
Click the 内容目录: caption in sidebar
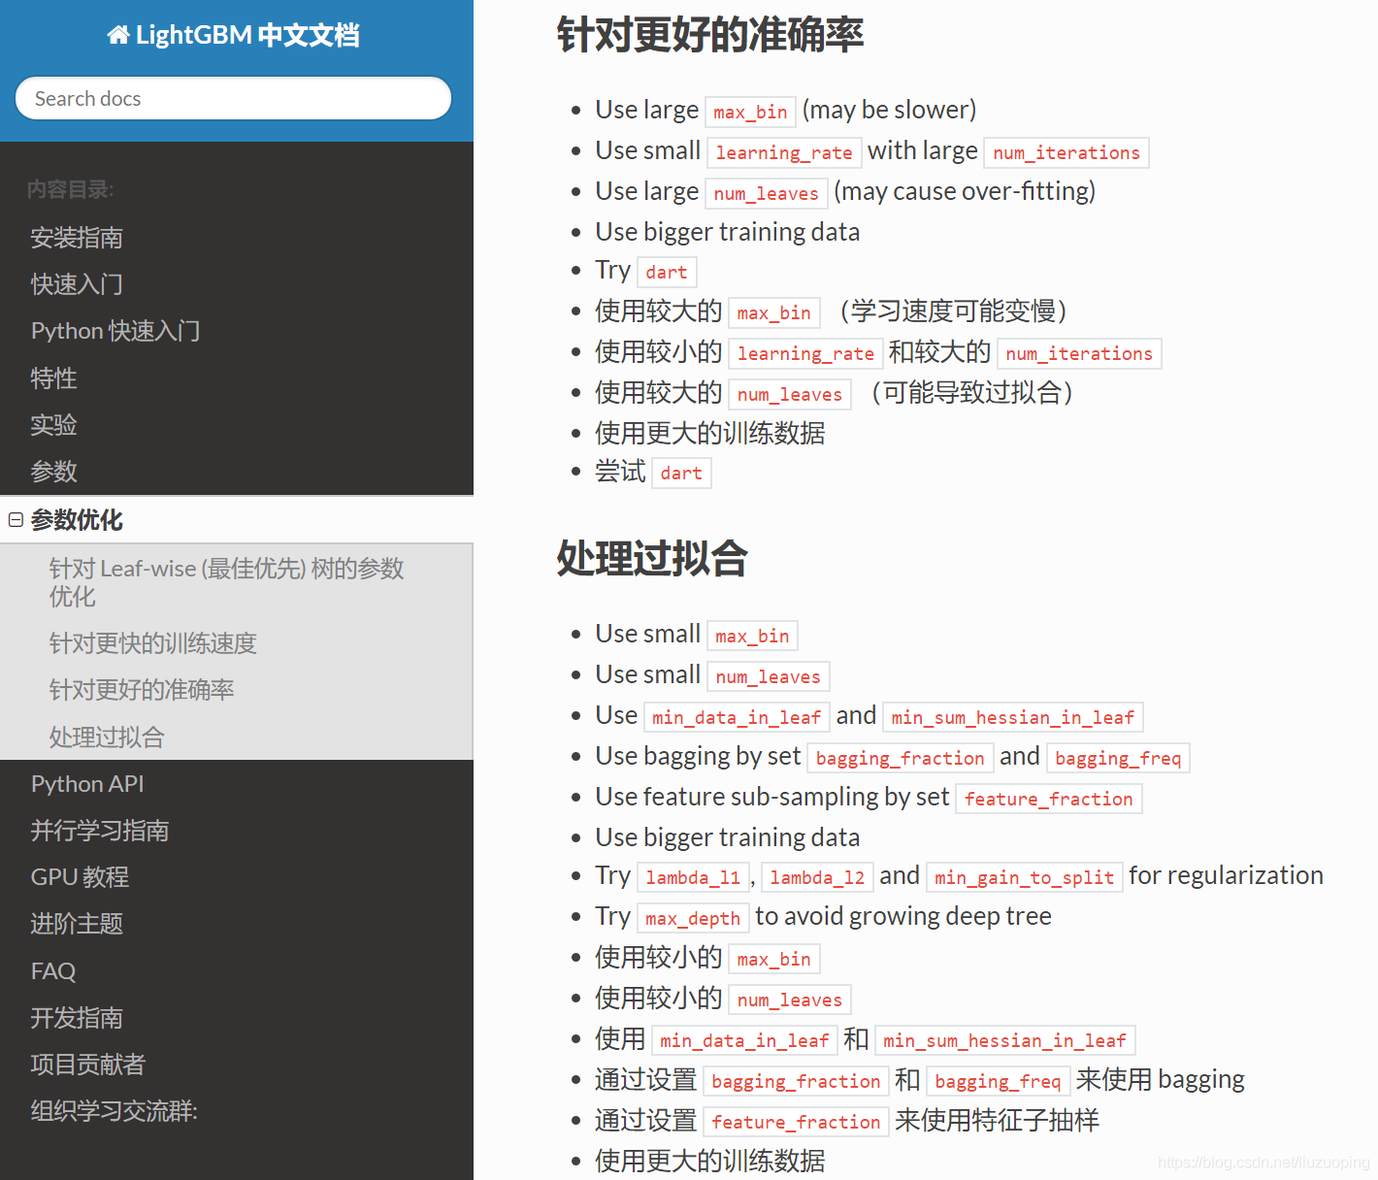[x=70, y=189]
